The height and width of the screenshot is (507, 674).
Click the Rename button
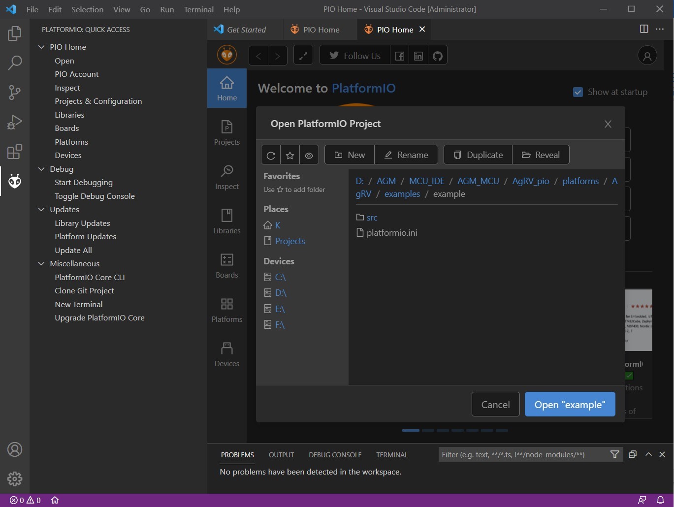(x=406, y=155)
